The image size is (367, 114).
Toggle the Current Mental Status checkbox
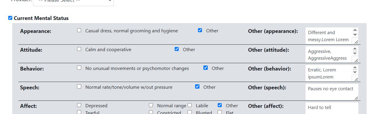pos(10,18)
